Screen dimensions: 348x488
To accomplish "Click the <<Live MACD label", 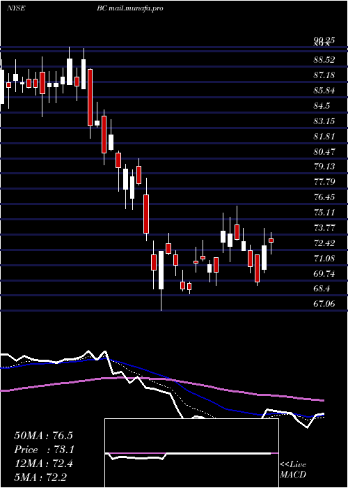I will (293, 469).
